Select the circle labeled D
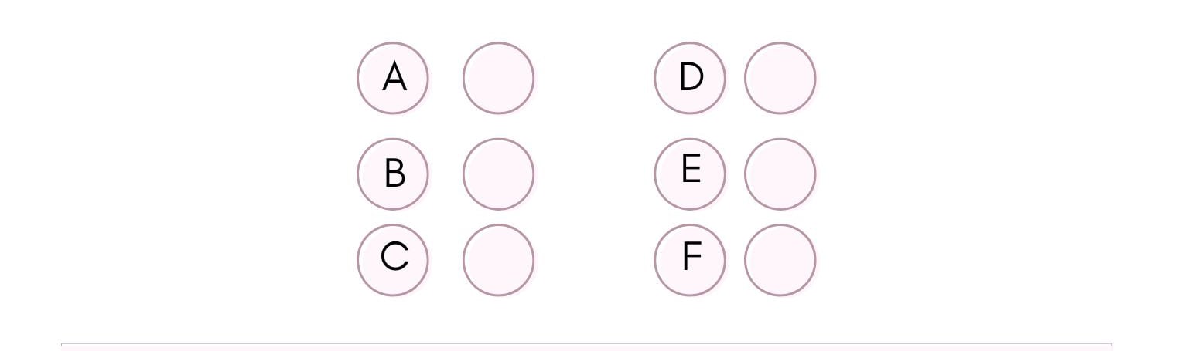The image size is (1195, 351). click(690, 78)
